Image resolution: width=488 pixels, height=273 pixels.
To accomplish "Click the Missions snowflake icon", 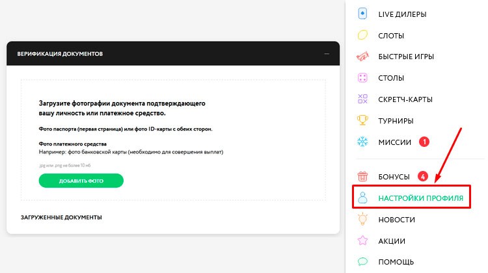I will click(363, 142).
